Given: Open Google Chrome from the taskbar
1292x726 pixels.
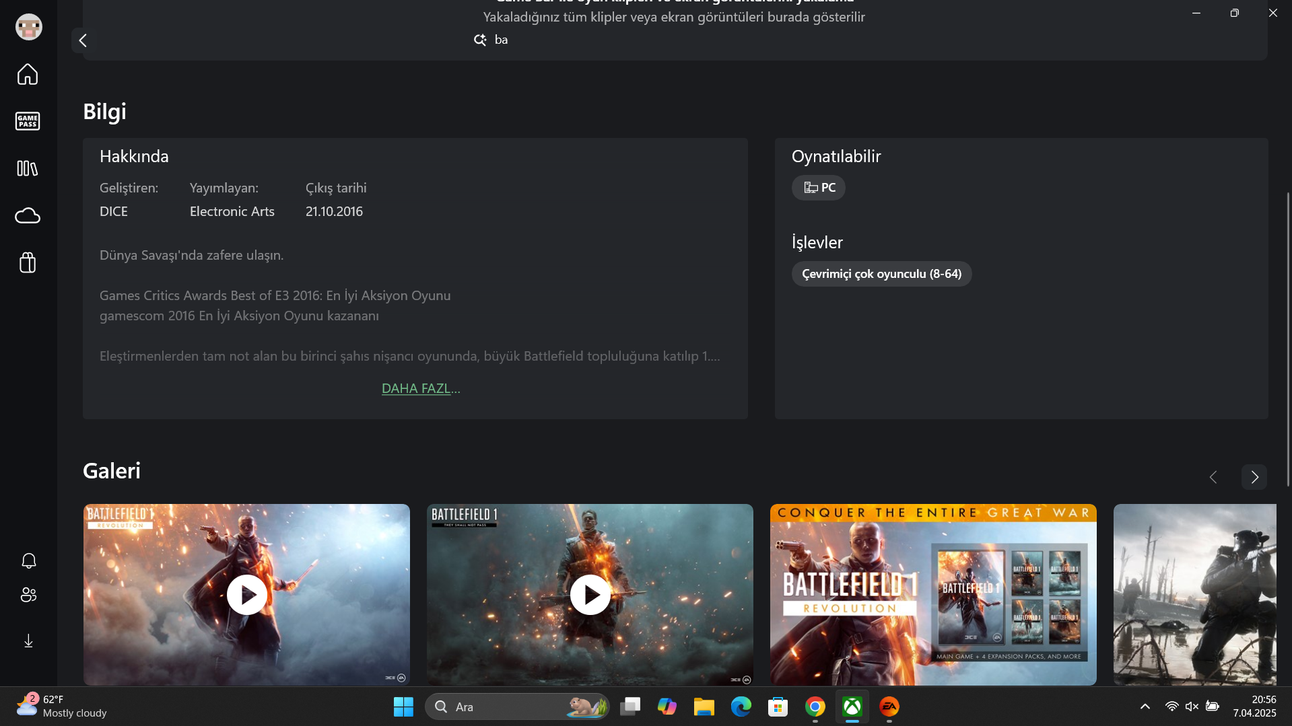Looking at the screenshot, I should tap(815, 706).
